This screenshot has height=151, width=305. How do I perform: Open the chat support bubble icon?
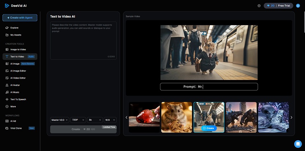[x=298, y=144]
